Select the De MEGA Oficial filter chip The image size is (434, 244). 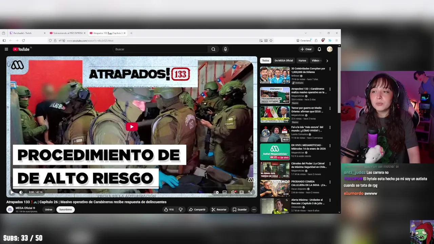coord(284,61)
